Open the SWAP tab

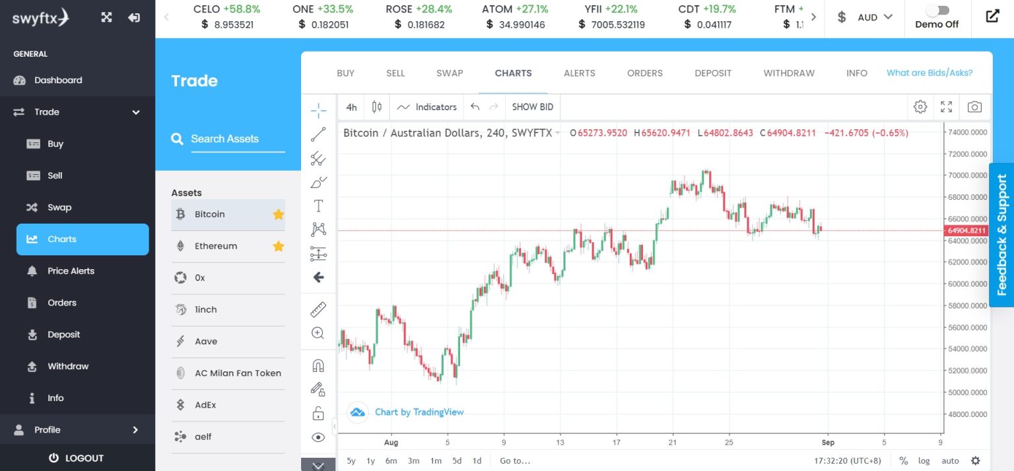450,73
